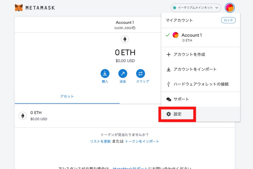
Task: Click the plus icon for アカウントを作成
Action: pos(168,55)
